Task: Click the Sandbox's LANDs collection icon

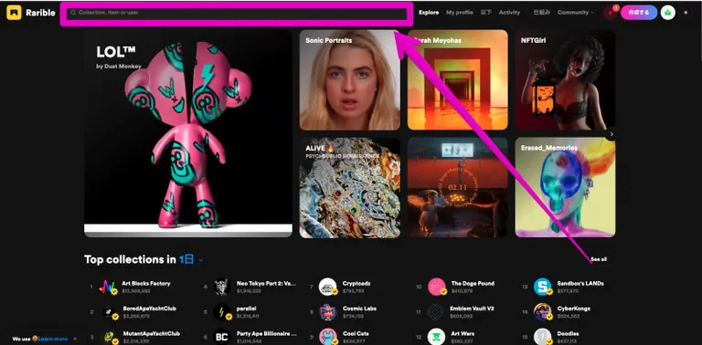Action: (x=542, y=287)
